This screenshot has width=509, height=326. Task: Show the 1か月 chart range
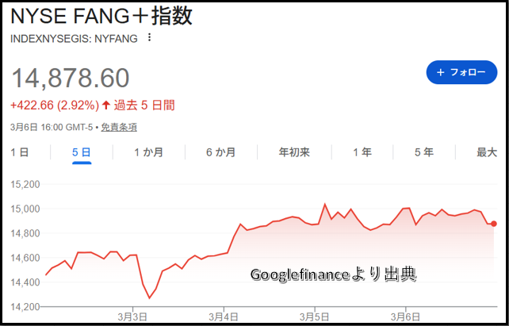149,152
